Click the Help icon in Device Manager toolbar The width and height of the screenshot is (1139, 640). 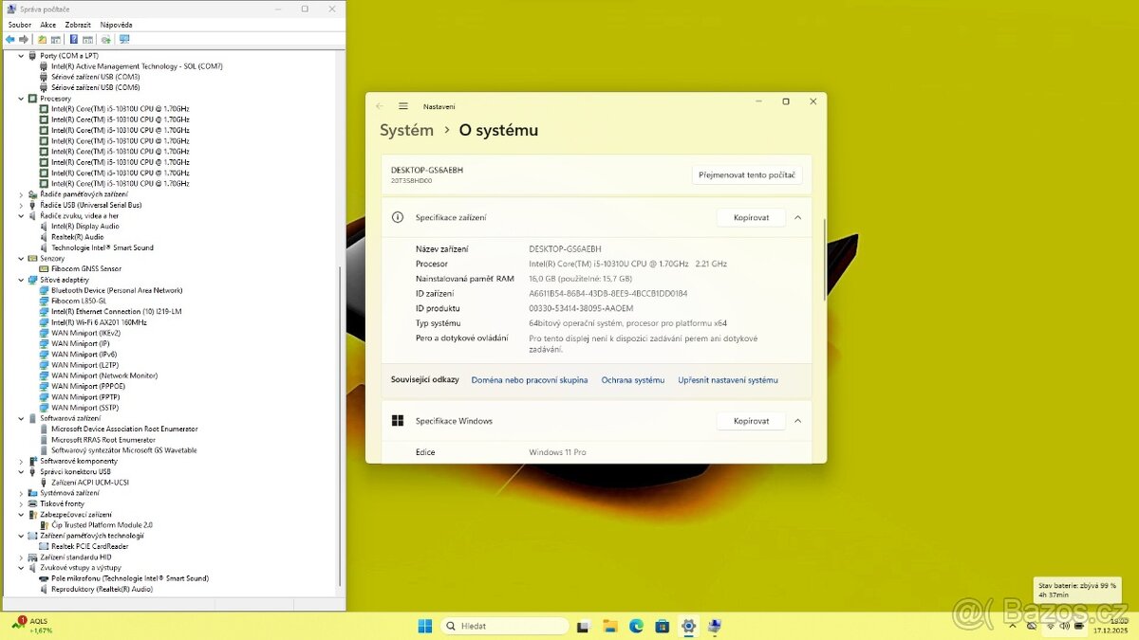[74, 39]
